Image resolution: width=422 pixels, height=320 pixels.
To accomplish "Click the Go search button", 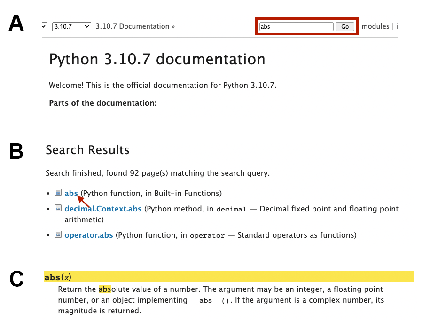I will click(345, 26).
